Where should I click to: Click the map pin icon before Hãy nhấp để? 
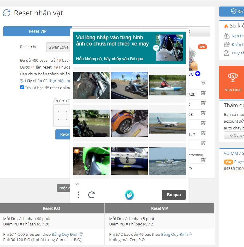(x=22, y=81)
